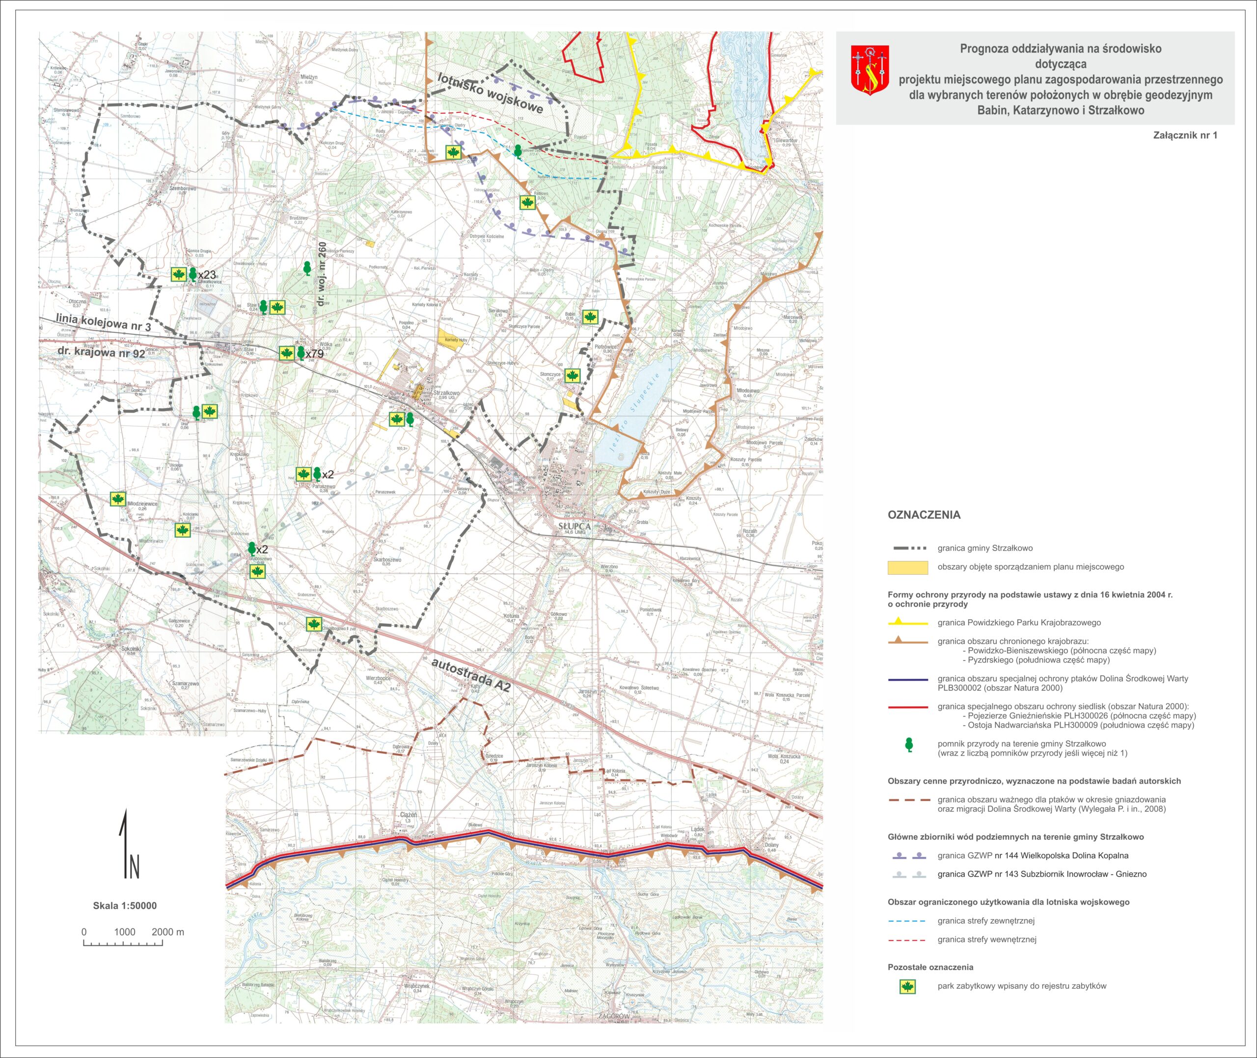The image size is (1257, 1058).
Task: Click the red coat of arms emblem
Action: point(870,70)
